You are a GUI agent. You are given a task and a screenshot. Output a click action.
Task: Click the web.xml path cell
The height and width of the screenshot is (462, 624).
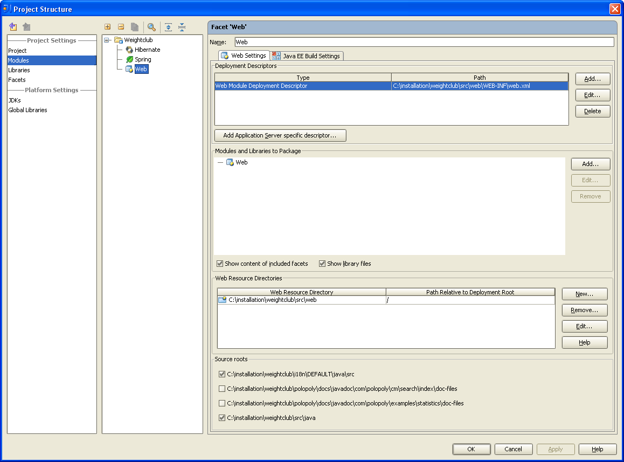point(480,86)
